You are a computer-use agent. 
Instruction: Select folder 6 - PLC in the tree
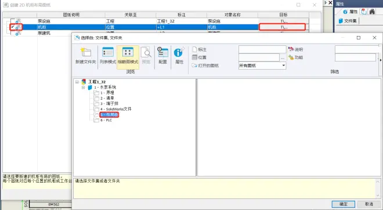tap(106, 120)
